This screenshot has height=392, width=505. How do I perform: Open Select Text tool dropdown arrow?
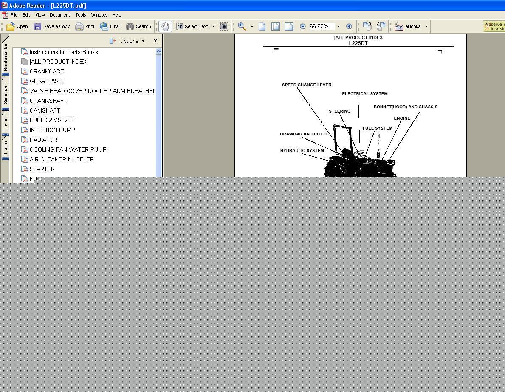click(214, 26)
